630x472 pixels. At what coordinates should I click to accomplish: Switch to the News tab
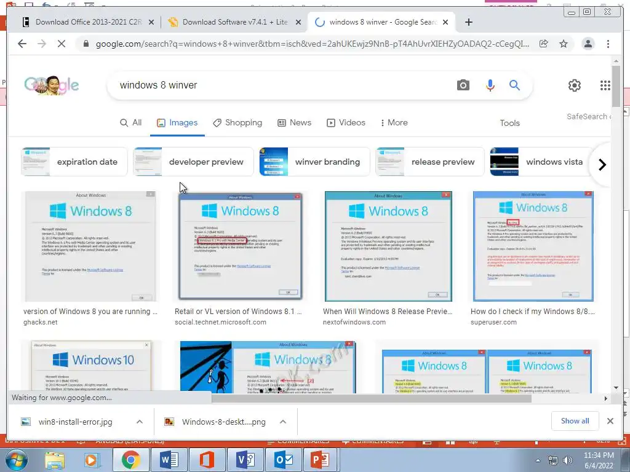295,123
